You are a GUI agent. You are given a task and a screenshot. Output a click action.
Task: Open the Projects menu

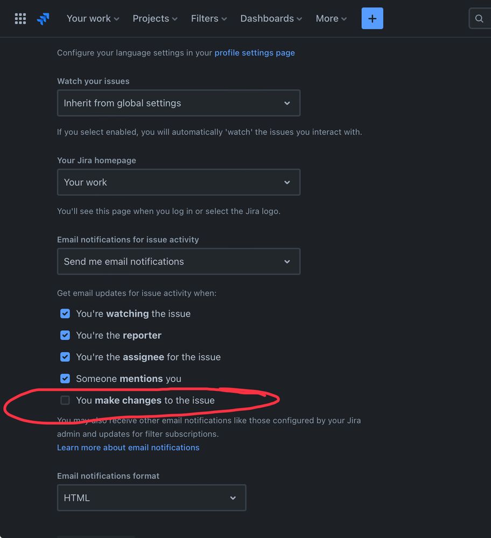[x=155, y=18]
